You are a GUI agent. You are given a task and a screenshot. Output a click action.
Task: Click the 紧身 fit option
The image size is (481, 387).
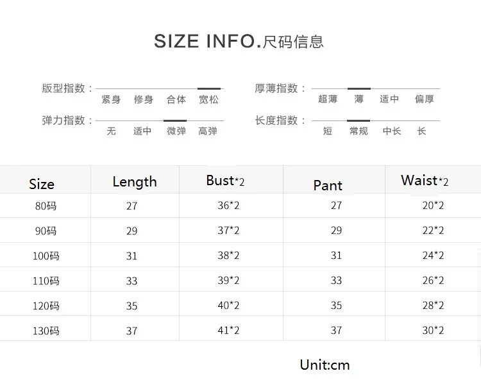(111, 99)
